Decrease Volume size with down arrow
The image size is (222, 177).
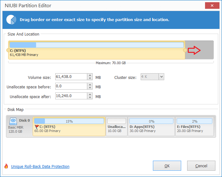pos(90,78)
